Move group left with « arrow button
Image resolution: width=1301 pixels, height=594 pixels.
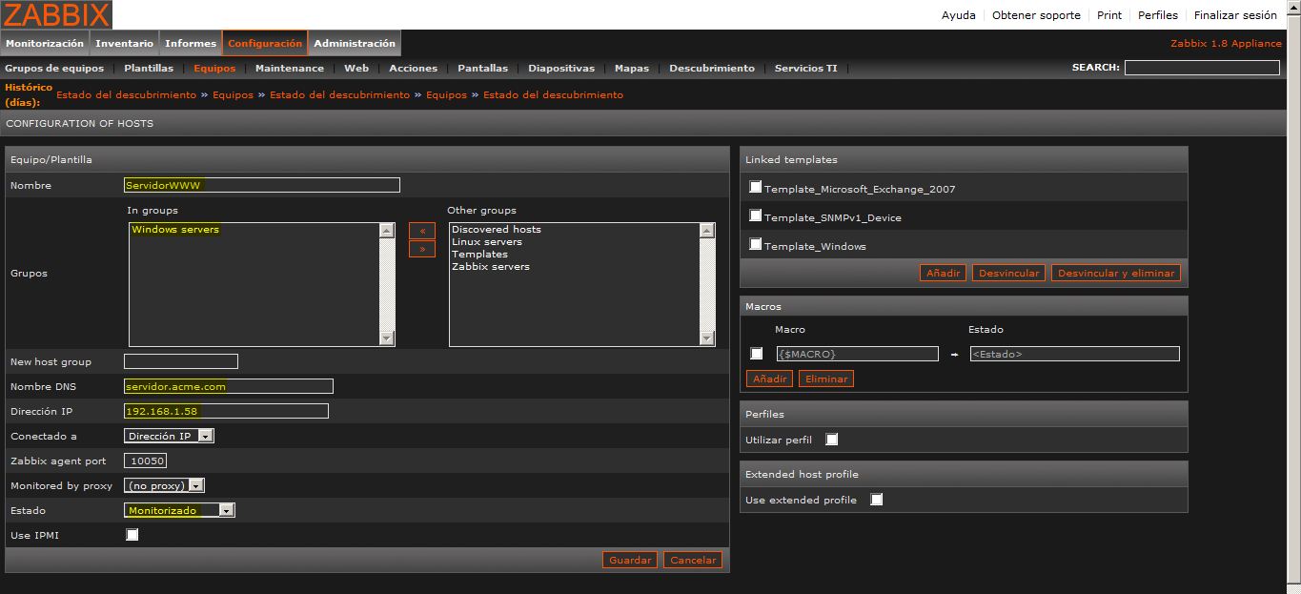421,231
